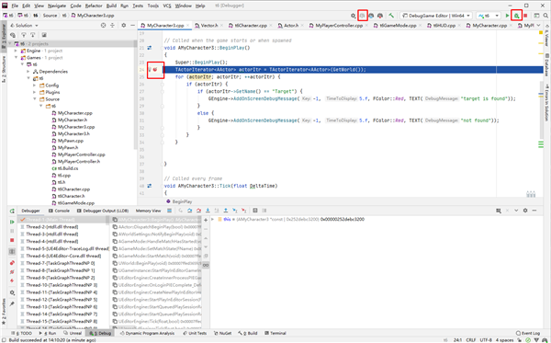Click the breakpoint marker on line 24
The image size is (551, 343).
pyautogui.click(x=155, y=70)
